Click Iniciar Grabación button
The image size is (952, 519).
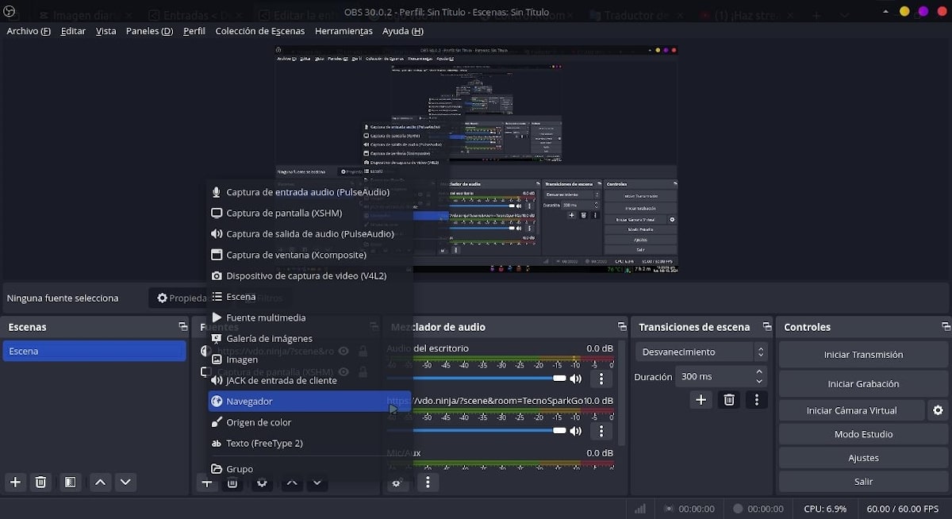pyautogui.click(x=863, y=383)
